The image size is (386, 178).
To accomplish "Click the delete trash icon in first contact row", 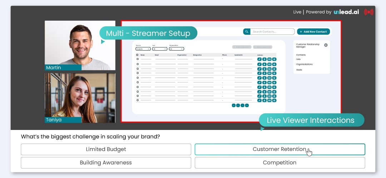I will [x=264, y=59].
